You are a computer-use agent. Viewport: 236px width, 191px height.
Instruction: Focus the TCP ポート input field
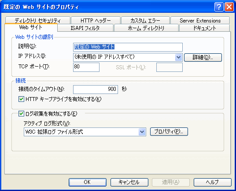(86, 67)
